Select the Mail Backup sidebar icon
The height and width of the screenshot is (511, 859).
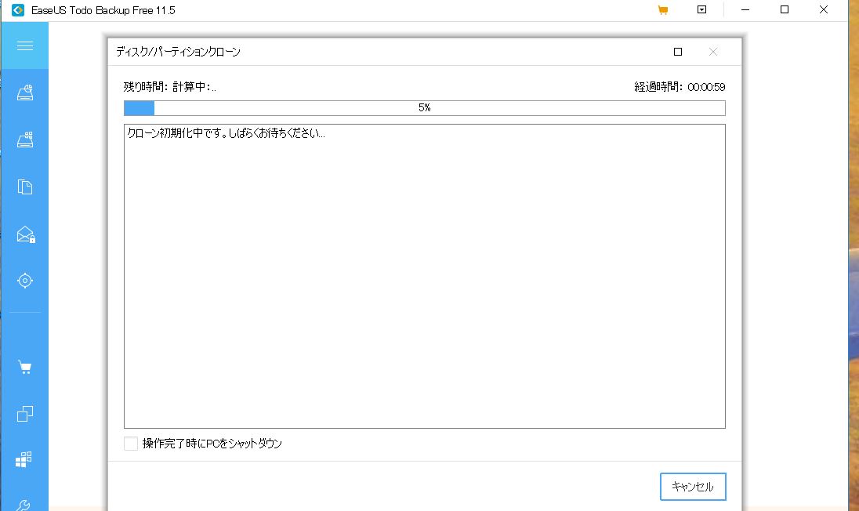pos(26,234)
